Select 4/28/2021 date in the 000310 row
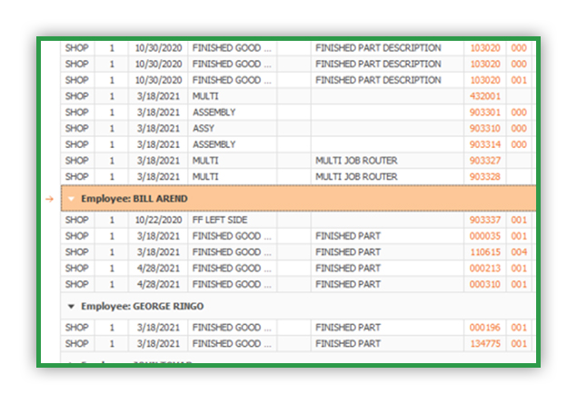Screen dimensions: 577x404 (158, 284)
